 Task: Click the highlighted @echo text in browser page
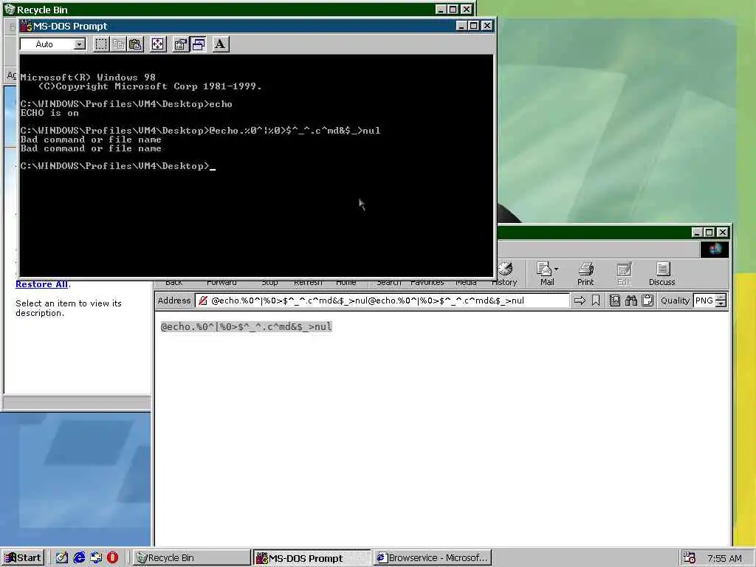click(x=246, y=327)
